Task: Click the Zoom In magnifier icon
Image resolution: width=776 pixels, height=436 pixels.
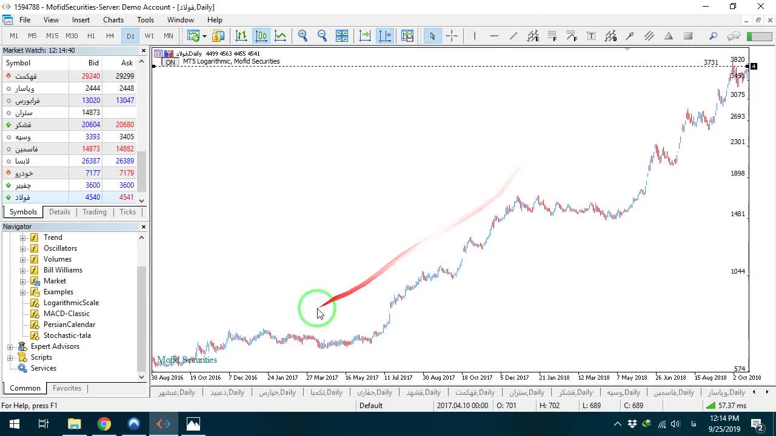Action: click(x=303, y=36)
